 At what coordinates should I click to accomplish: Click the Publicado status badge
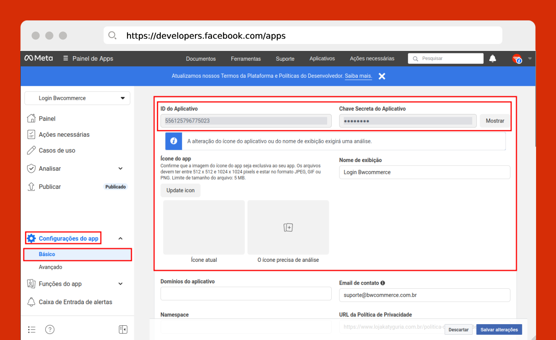click(x=116, y=187)
